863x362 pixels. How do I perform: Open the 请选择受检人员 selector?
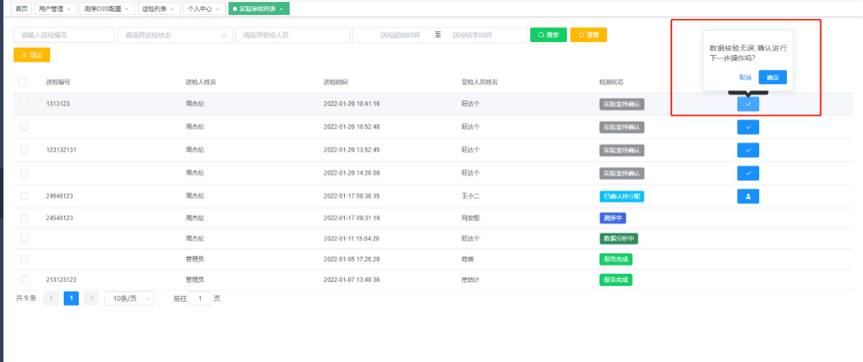[292, 35]
